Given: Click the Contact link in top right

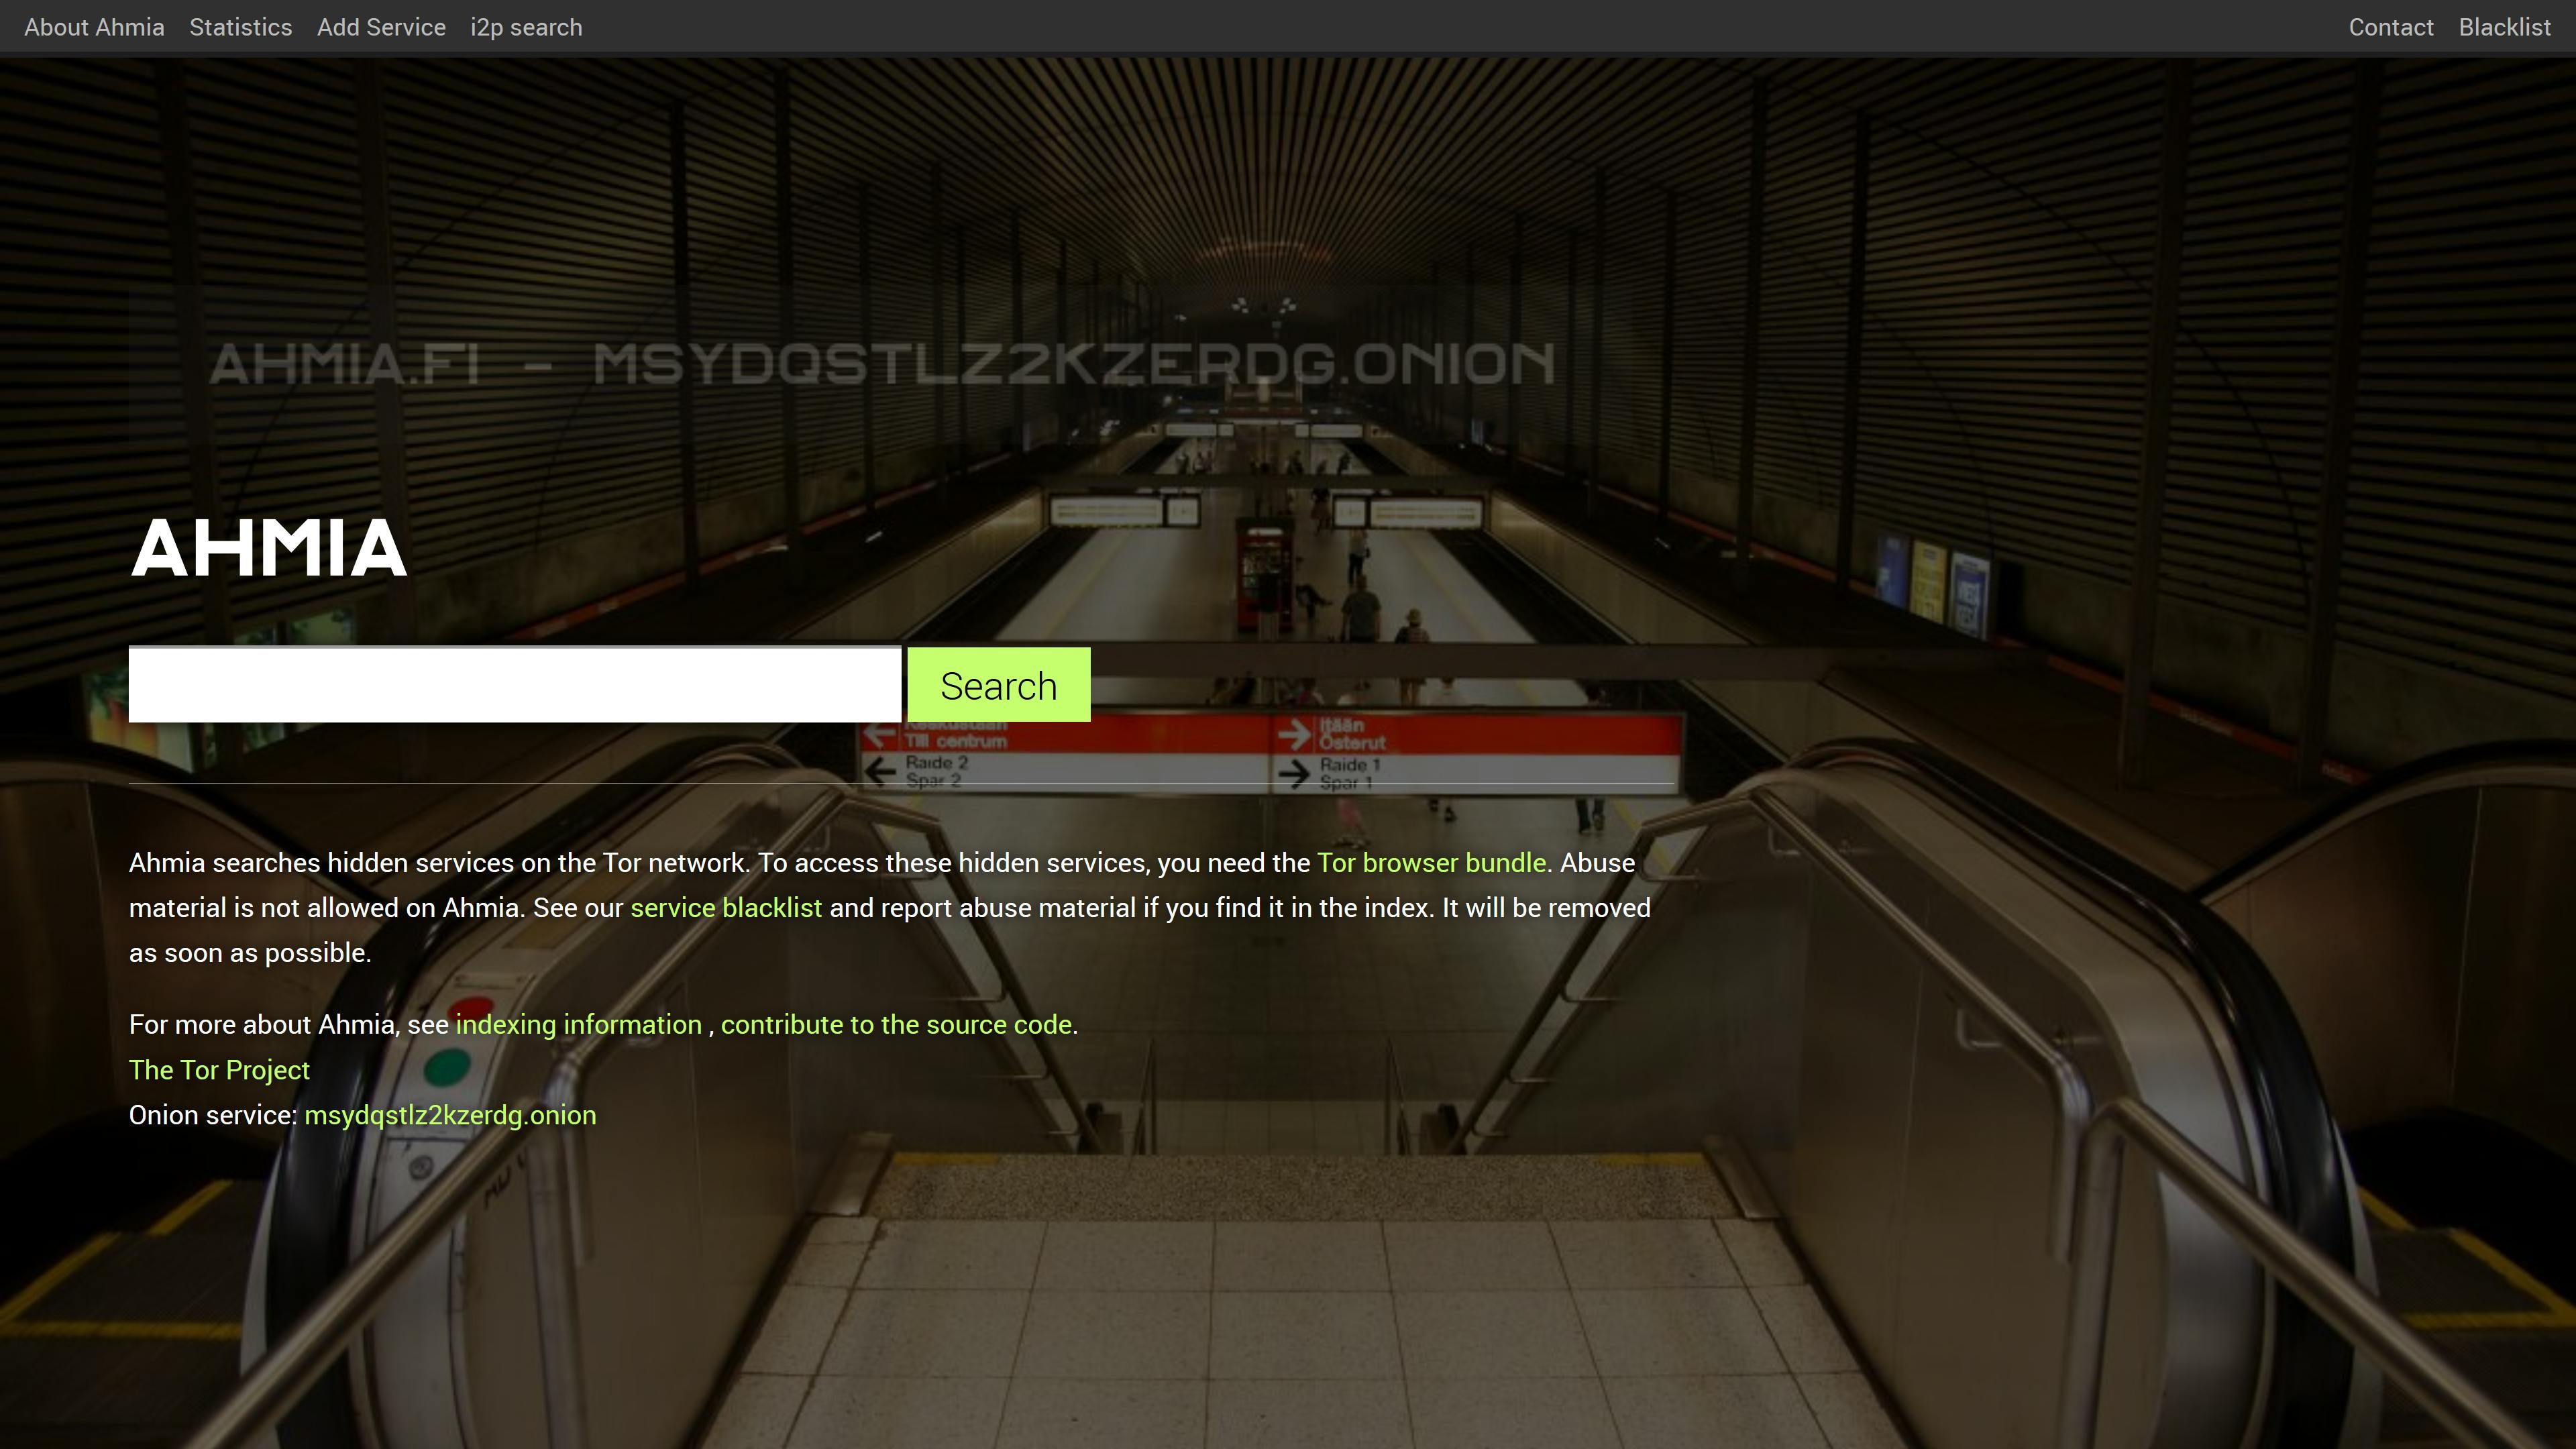Looking at the screenshot, I should [2390, 27].
